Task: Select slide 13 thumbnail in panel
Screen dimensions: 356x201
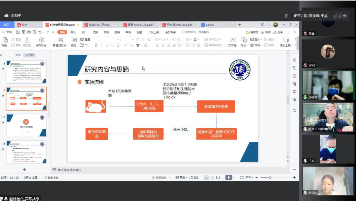Action: (26, 125)
